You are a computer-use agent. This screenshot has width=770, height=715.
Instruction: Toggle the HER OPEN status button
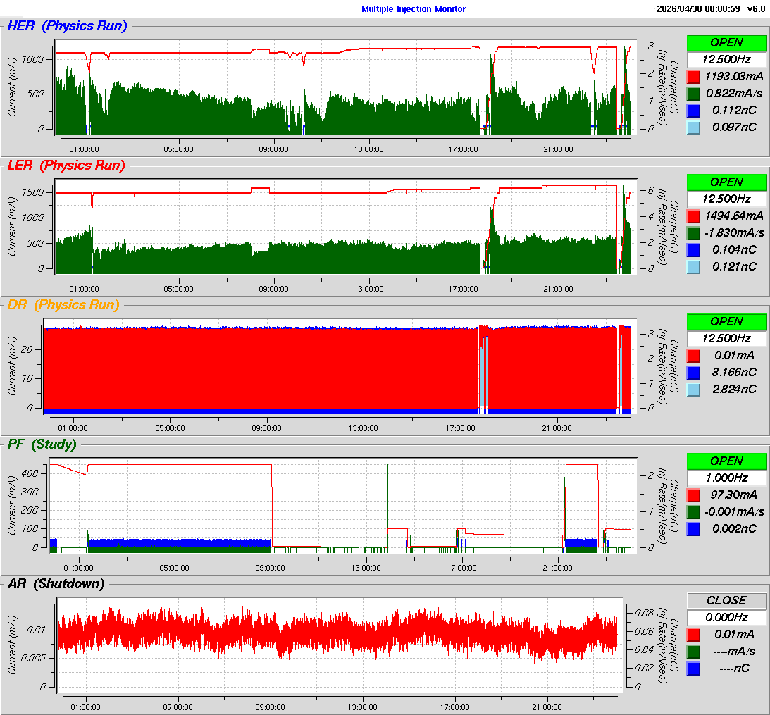click(727, 43)
